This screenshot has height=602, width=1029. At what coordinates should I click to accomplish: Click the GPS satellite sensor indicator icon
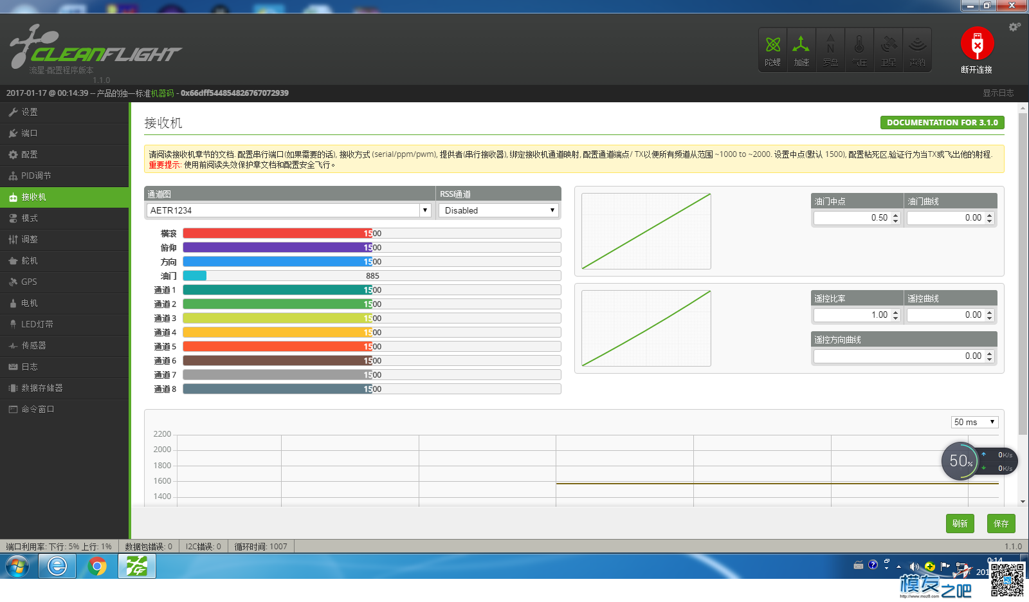(888, 50)
